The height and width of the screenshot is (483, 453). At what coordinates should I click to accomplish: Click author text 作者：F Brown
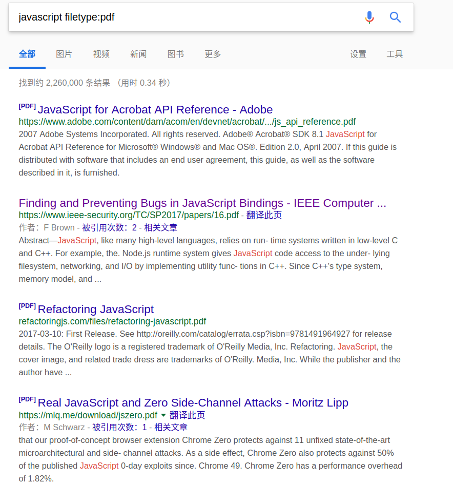point(47,227)
